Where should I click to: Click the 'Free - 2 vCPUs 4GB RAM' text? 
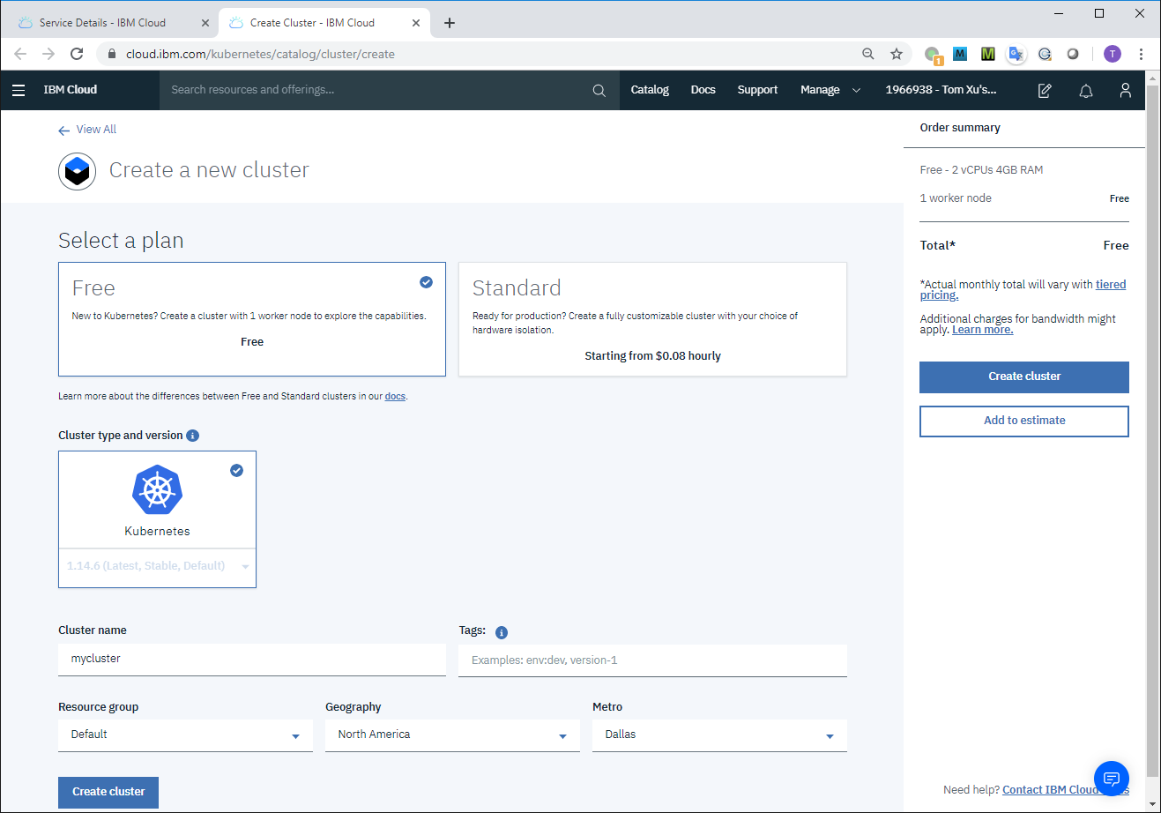pos(981,170)
